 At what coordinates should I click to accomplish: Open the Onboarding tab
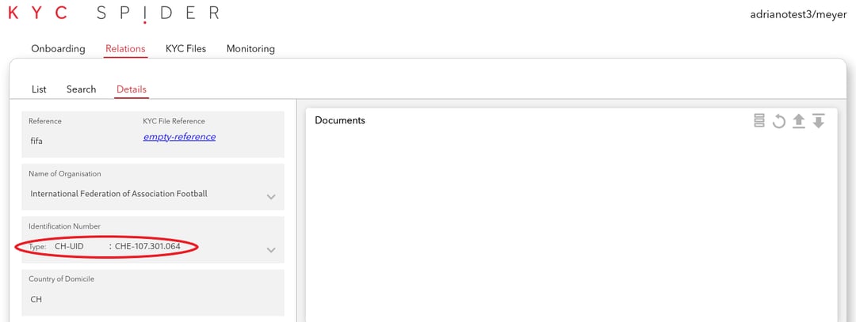coord(58,48)
